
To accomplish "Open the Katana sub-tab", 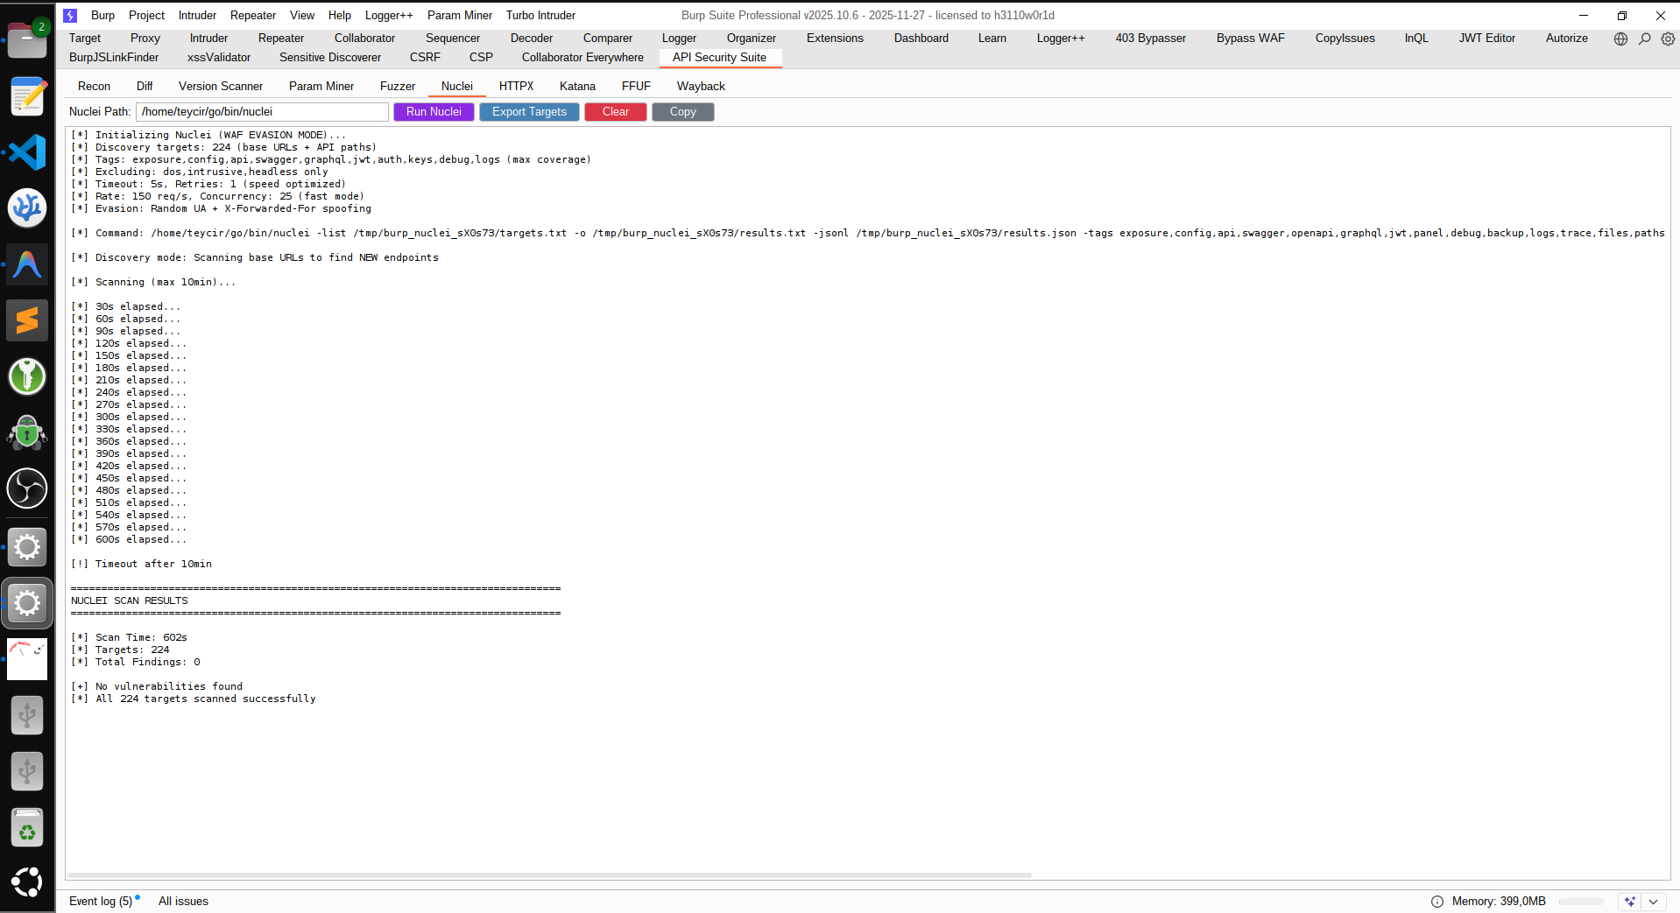I will coord(577,86).
